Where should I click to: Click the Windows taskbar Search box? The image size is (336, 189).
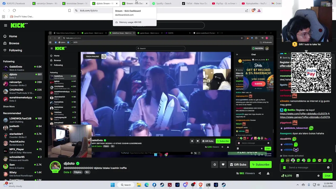tap(126, 185)
